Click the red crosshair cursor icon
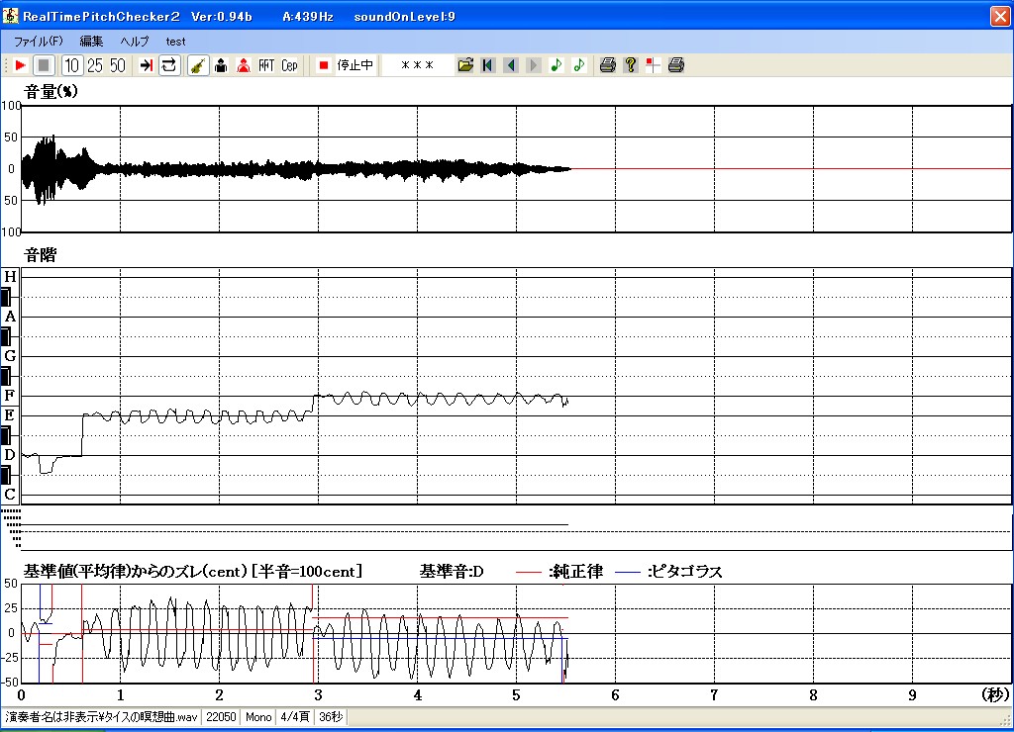Viewport: 1014px width, 732px height. [x=654, y=65]
